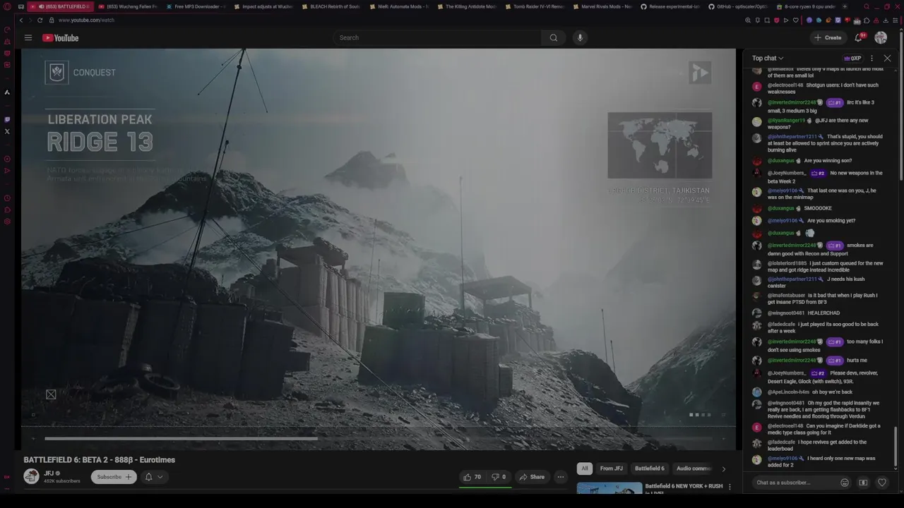Send a heart reaction in chat
Image resolution: width=904 pixels, height=508 pixels.
(x=881, y=483)
